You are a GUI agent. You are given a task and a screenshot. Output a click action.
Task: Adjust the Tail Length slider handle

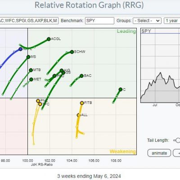[178, 140]
